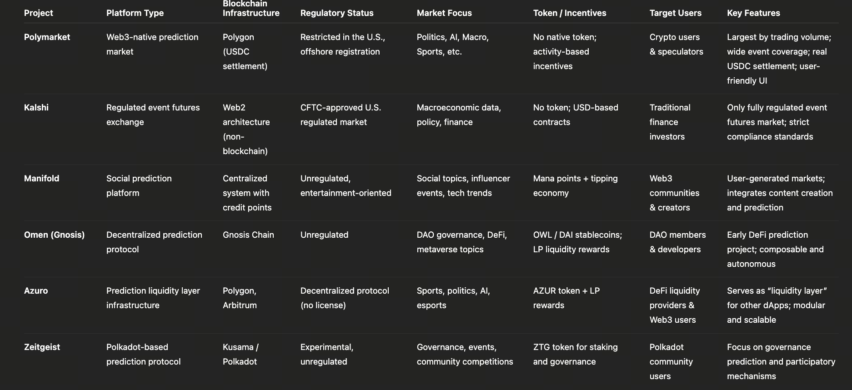Click the AZUR token + LP rewards cell

click(x=566, y=298)
